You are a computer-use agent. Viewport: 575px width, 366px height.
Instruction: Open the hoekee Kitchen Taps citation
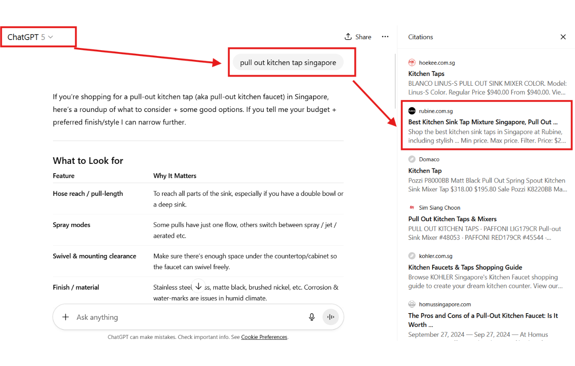426,74
